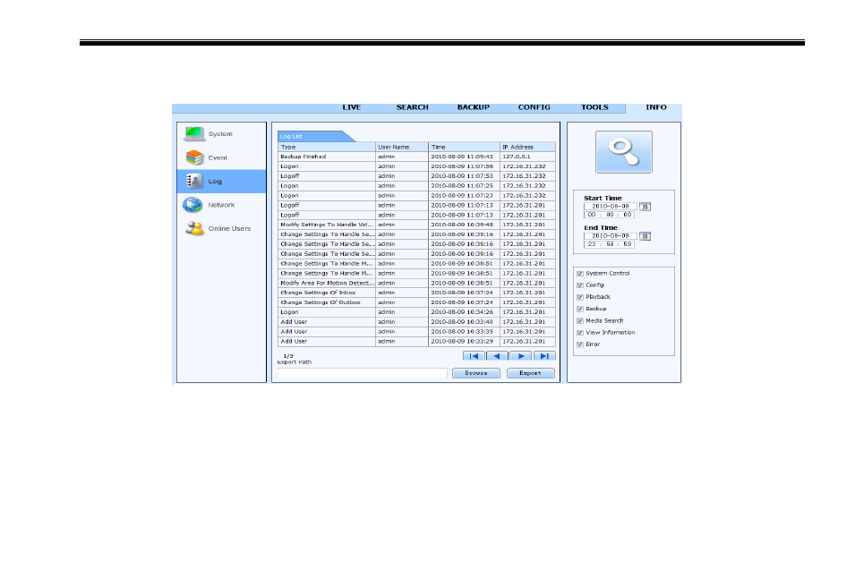
Task: Open the End Time calendar picker
Action: point(646,236)
